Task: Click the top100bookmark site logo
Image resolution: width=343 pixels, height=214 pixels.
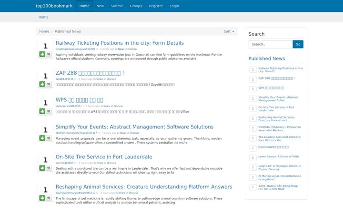Action: tap(54, 6)
